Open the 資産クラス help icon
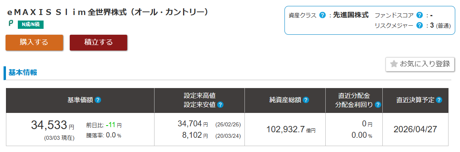 [x=322, y=15]
